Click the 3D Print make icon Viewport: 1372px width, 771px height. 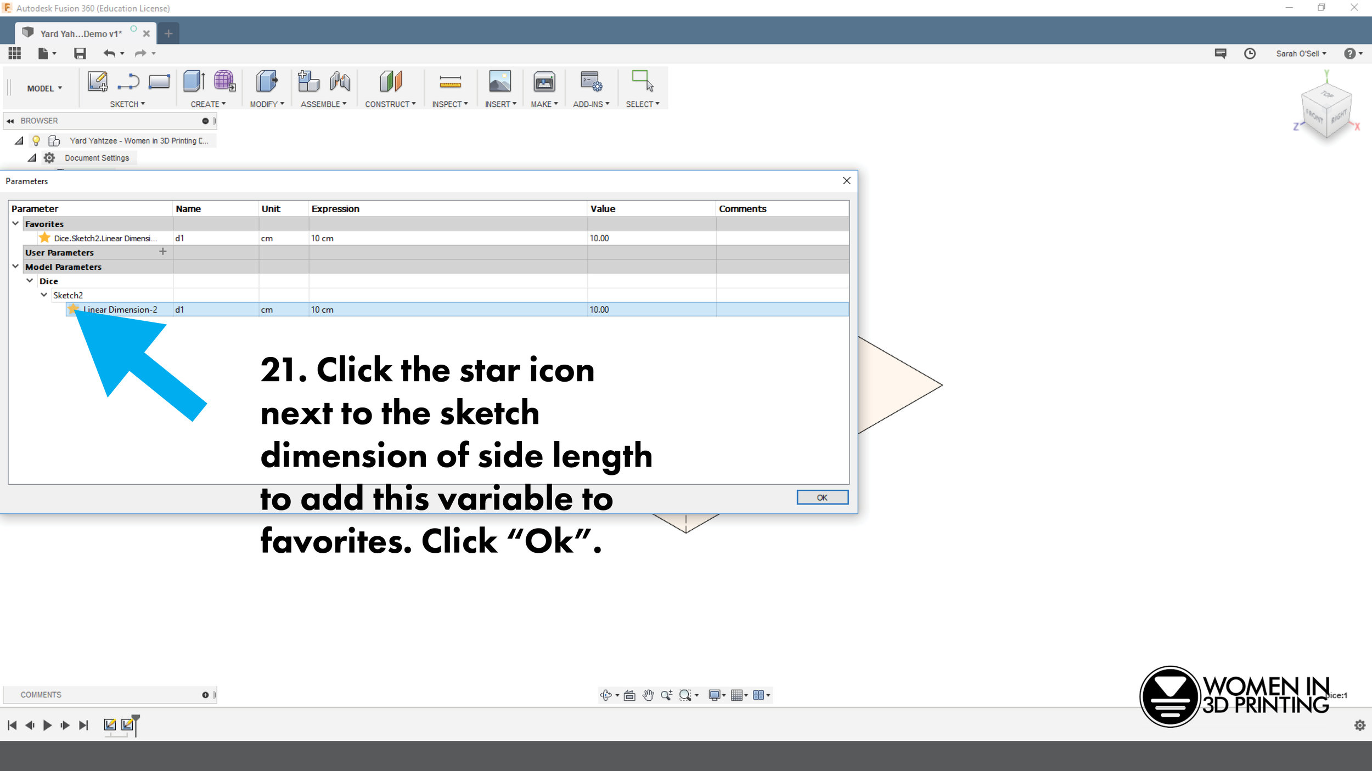pyautogui.click(x=544, y=82)
